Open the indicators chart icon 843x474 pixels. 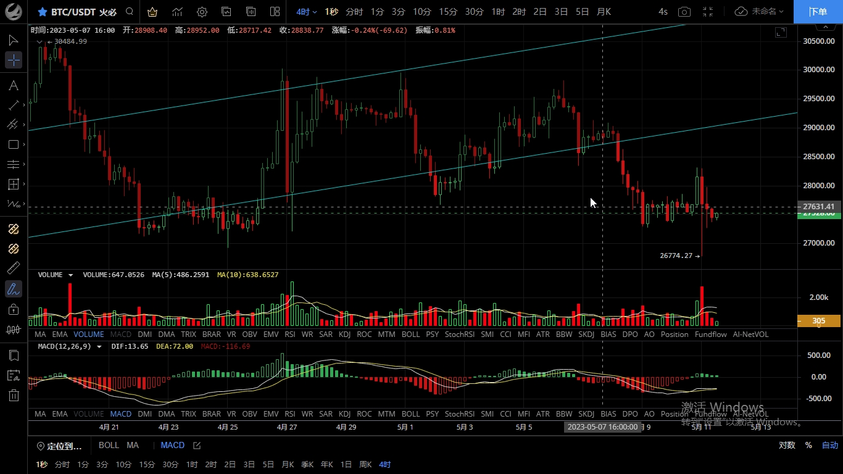click(x=177, y=12)
